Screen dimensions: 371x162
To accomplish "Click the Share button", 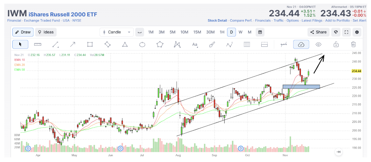I will click(318, 32).
